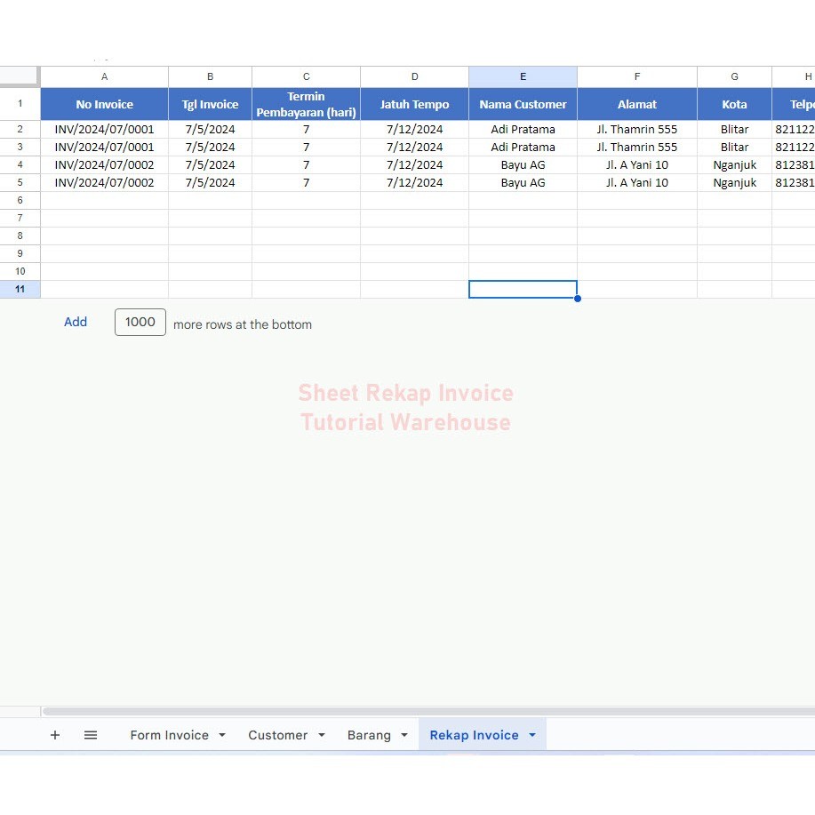Click the Tgl Invoice header cell

[210, 104]
